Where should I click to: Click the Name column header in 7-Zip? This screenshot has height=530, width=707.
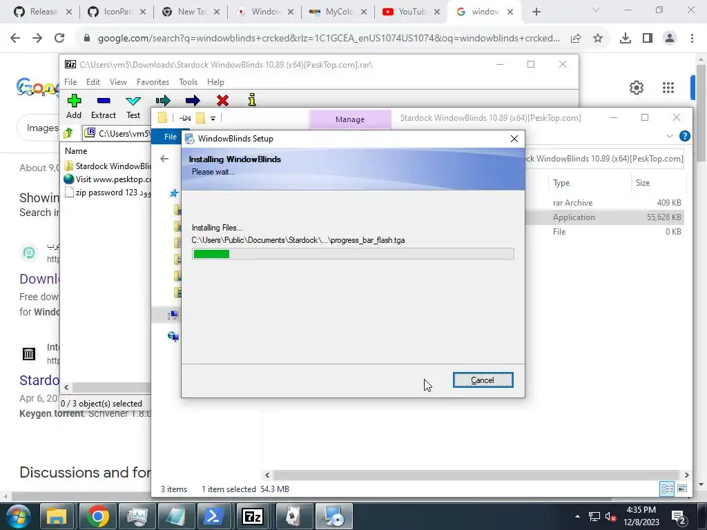click(x=76, y=151)
